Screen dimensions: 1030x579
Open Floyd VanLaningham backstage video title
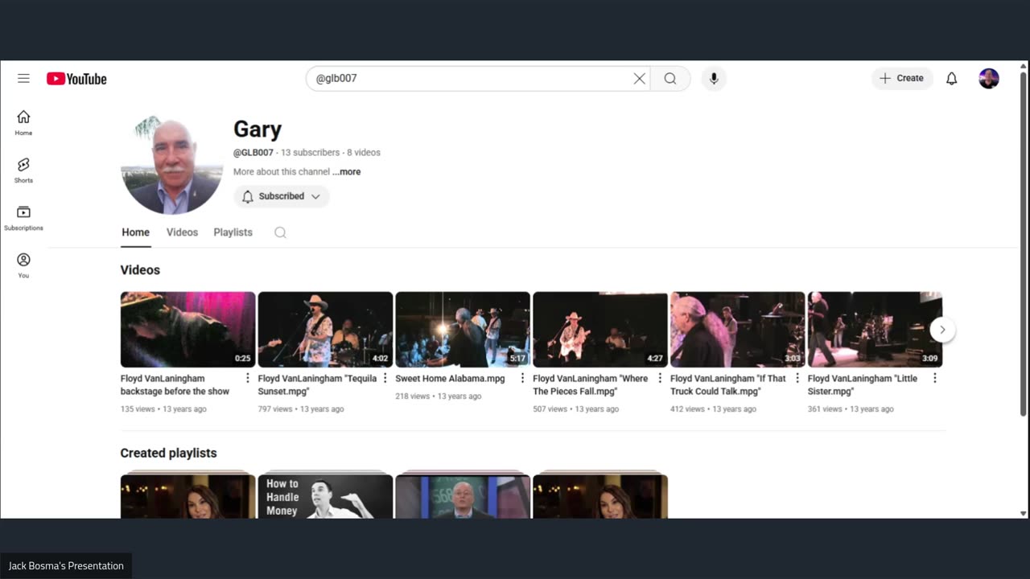click(x=175, y=384)
